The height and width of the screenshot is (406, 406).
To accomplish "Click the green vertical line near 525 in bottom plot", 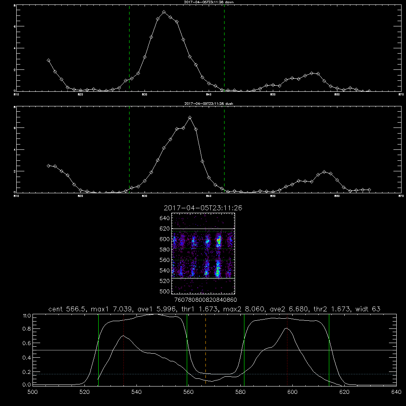I will click(98, 350).
